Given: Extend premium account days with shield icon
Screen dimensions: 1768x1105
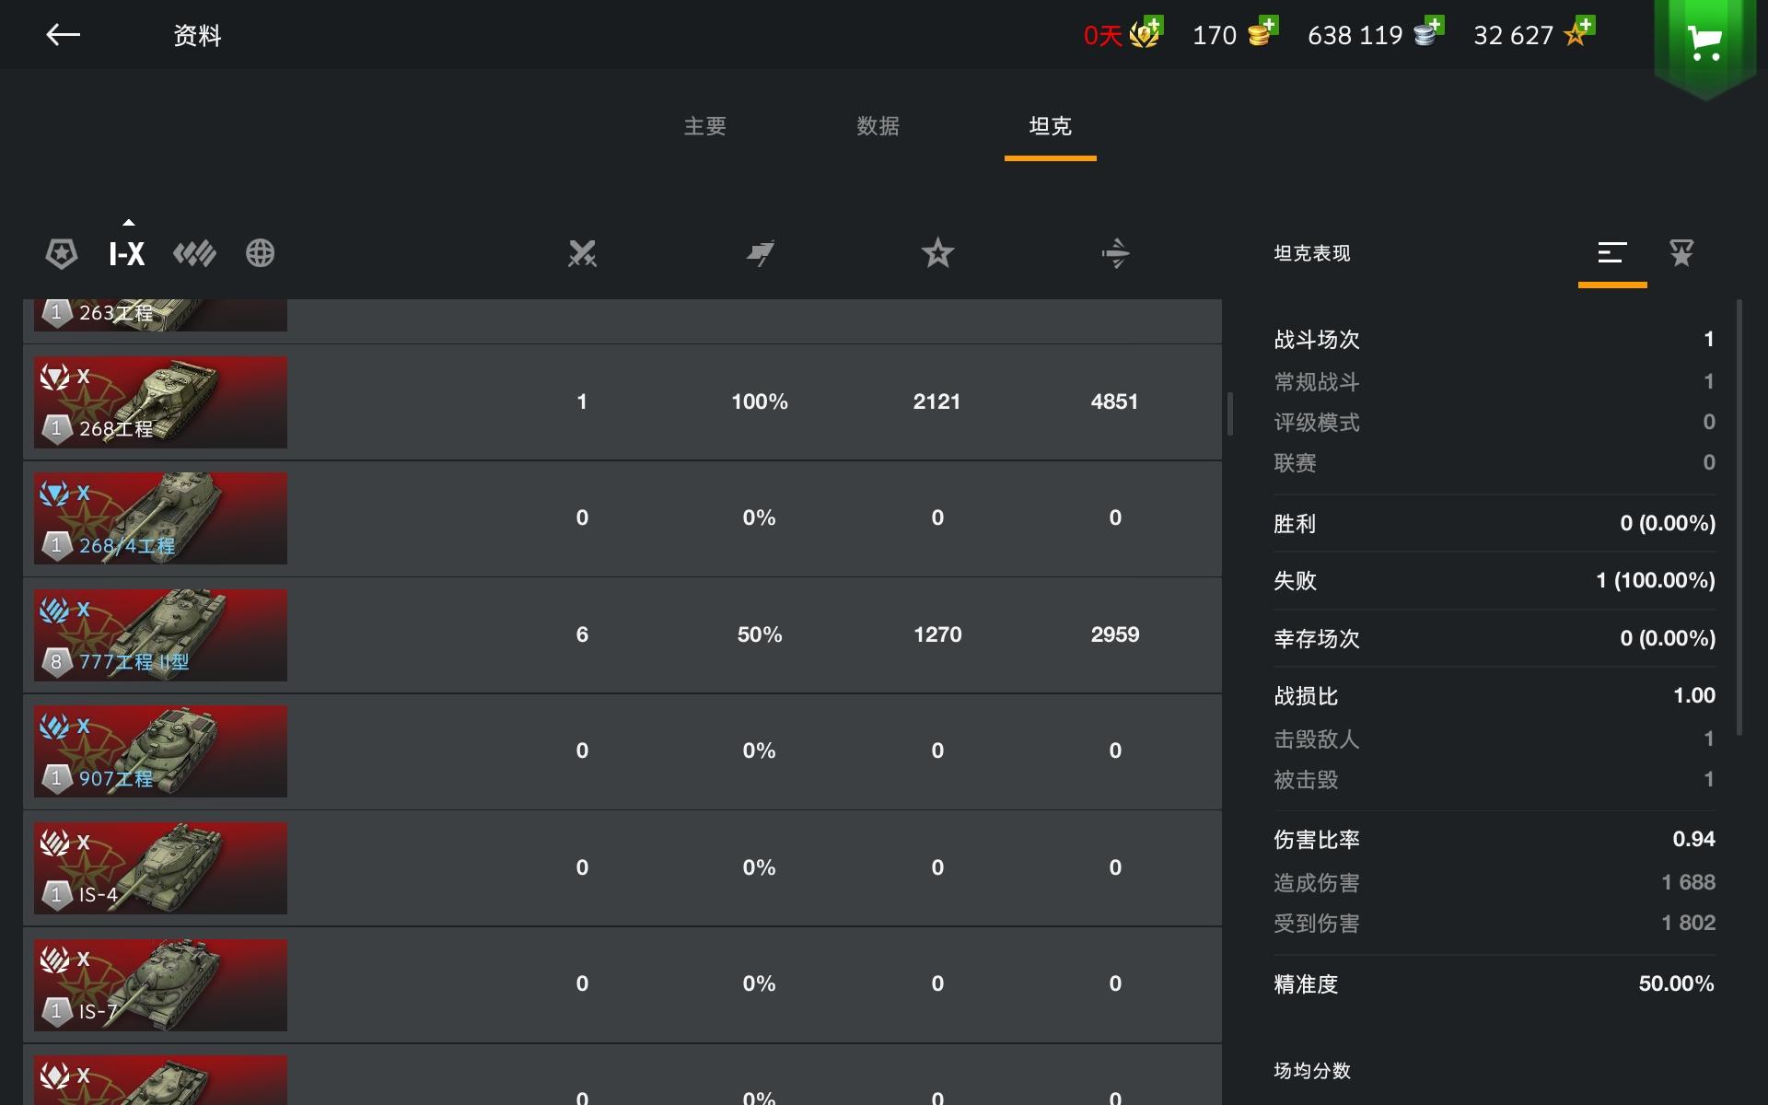Looking at the screenshot, I should [x=1147, y=32].
